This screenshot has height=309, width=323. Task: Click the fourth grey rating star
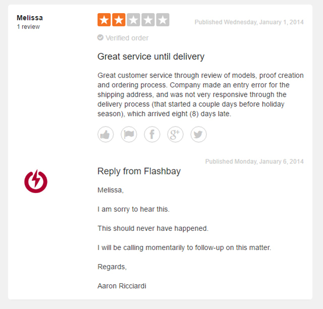(x=148, y=20)
